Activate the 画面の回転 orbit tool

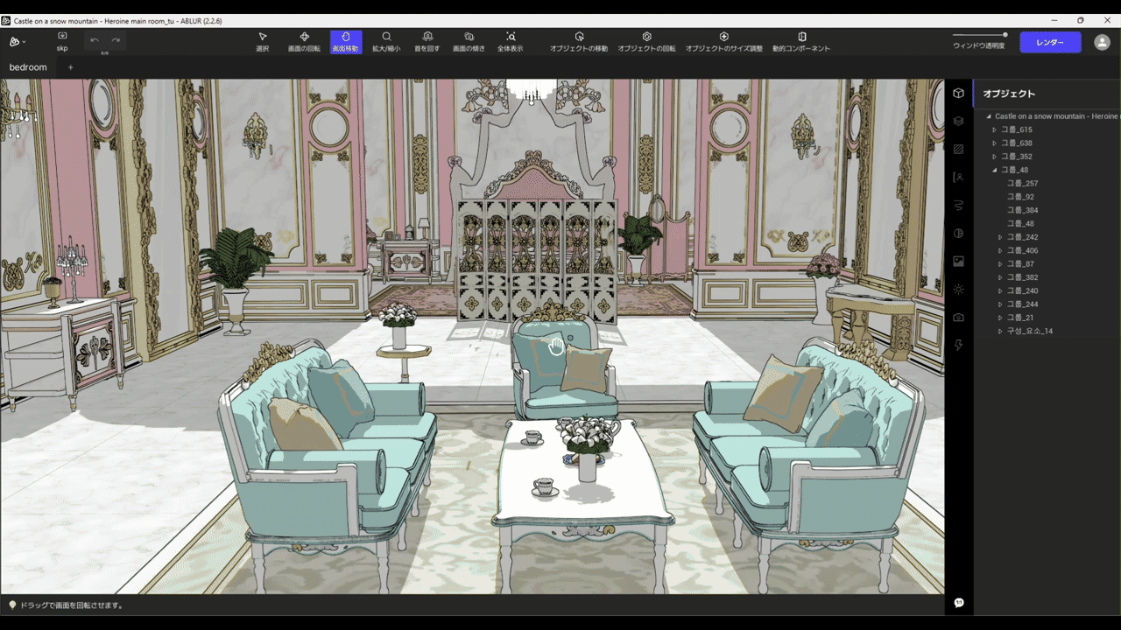(x=304, y=41)
